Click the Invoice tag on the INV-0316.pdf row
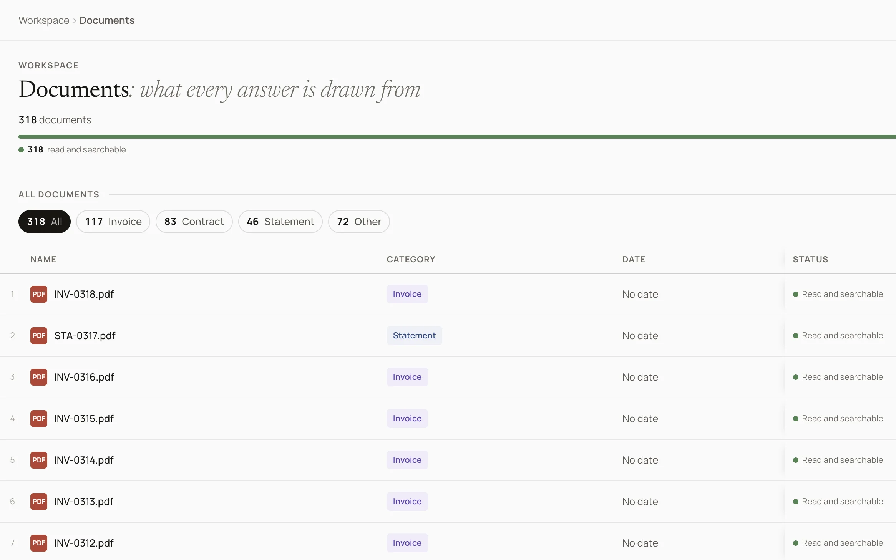 click(x=407, y=377)
